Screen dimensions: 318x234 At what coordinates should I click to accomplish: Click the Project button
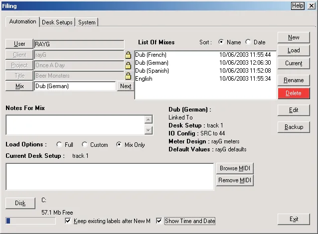coord(19,65)
